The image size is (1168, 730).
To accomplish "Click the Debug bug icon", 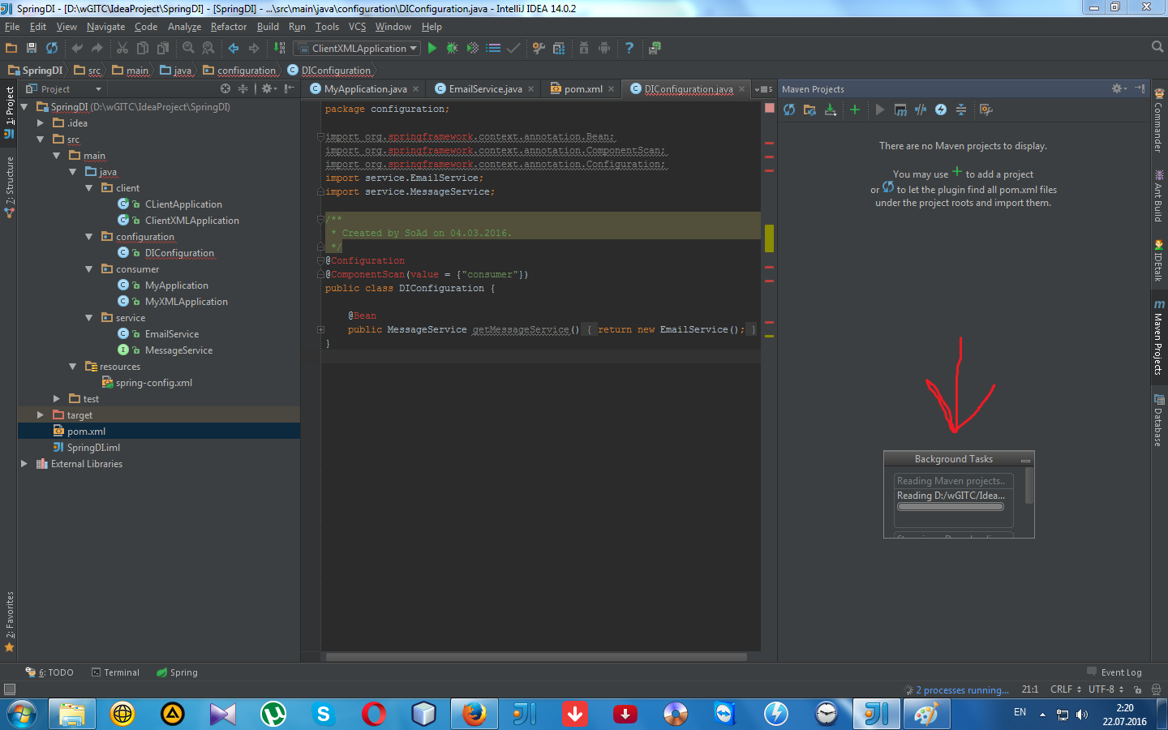I will coord(453,48).
